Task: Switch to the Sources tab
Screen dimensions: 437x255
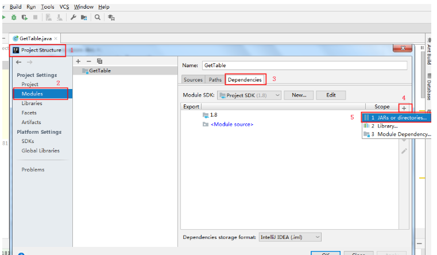Action: pyautogui.click(x=193, y=80)
